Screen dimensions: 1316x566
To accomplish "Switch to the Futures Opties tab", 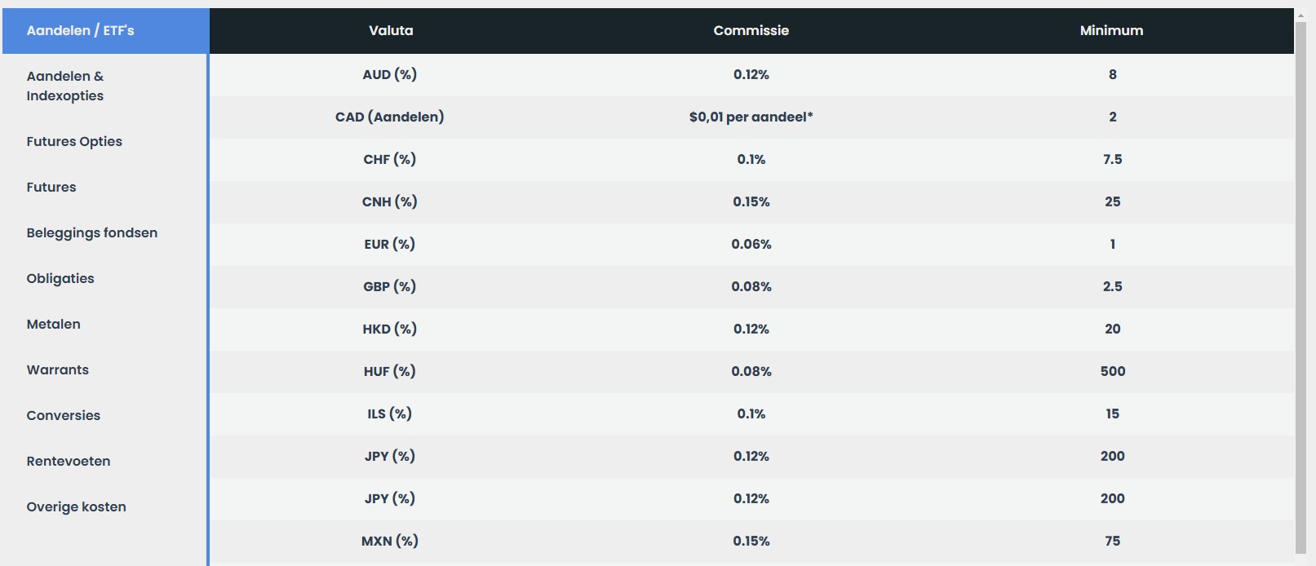I will point(74,141).
